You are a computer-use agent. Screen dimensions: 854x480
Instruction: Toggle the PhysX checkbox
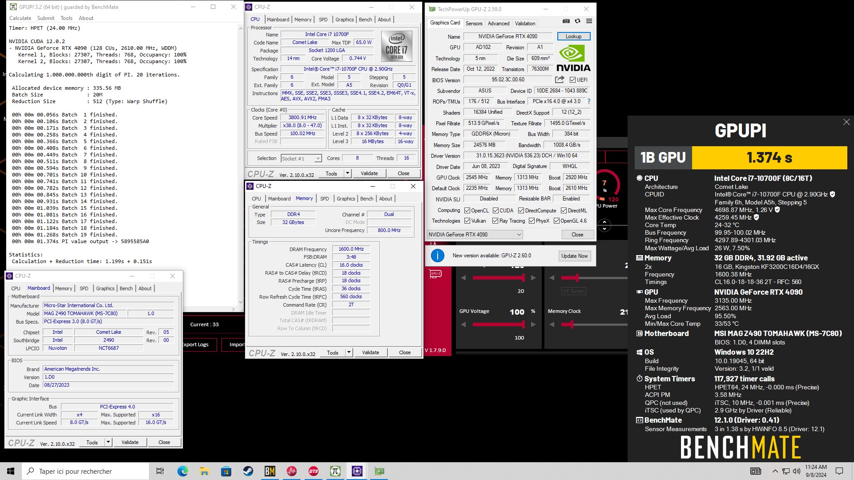(x=532, y=221)
